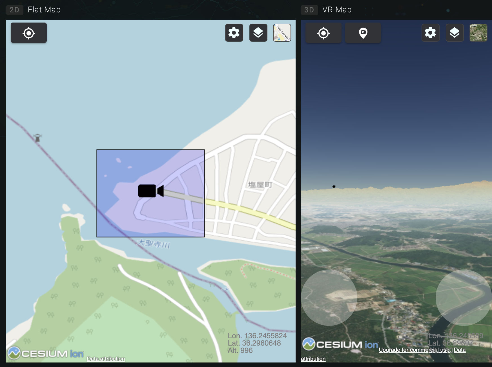Click the lighthouse symbol on the map
This screenshot has width=492, height=367.
(37, 138)
